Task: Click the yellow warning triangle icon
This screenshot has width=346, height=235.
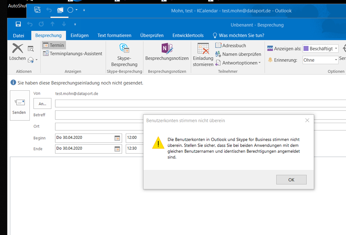Action: coord(158,143)
